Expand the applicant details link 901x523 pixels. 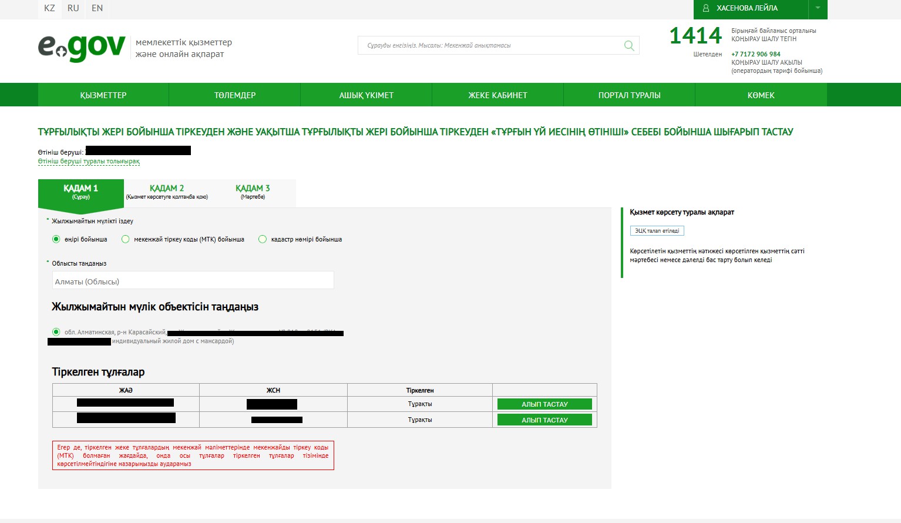pos(89,162)
